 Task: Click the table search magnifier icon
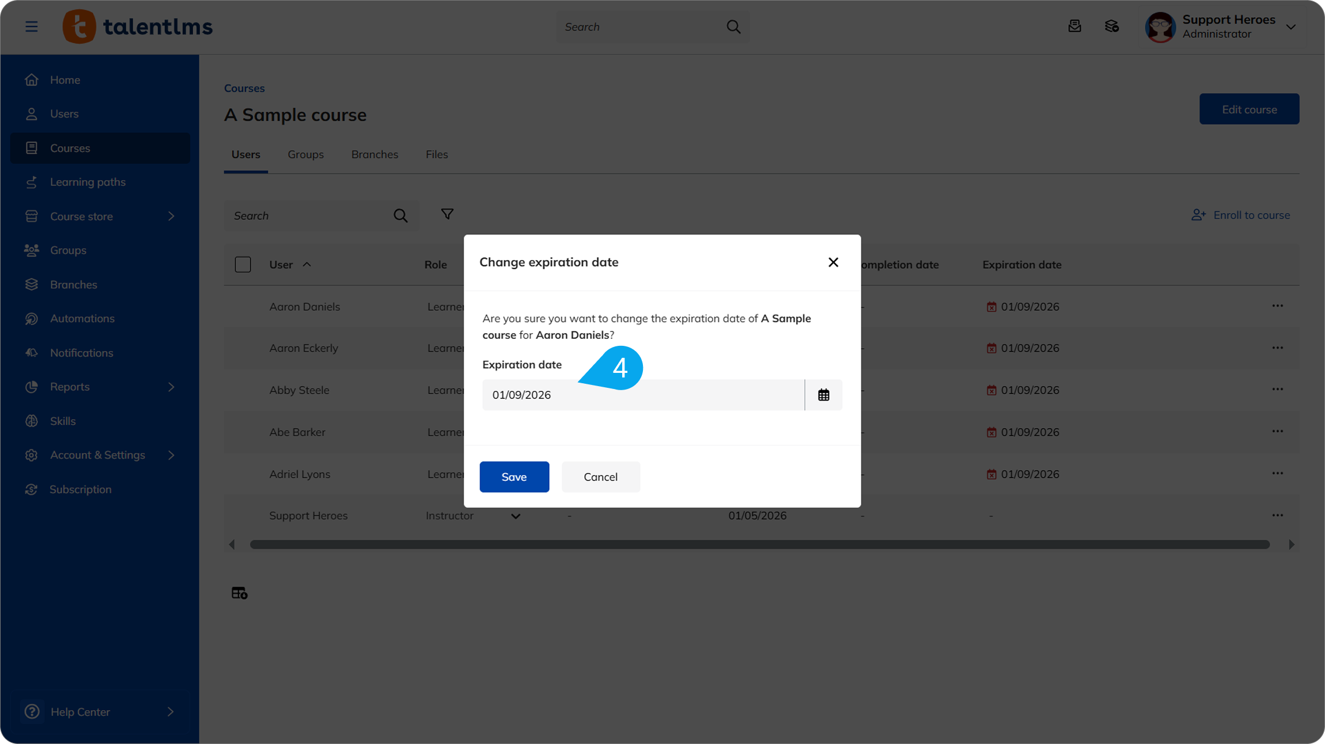click(401, 216)
